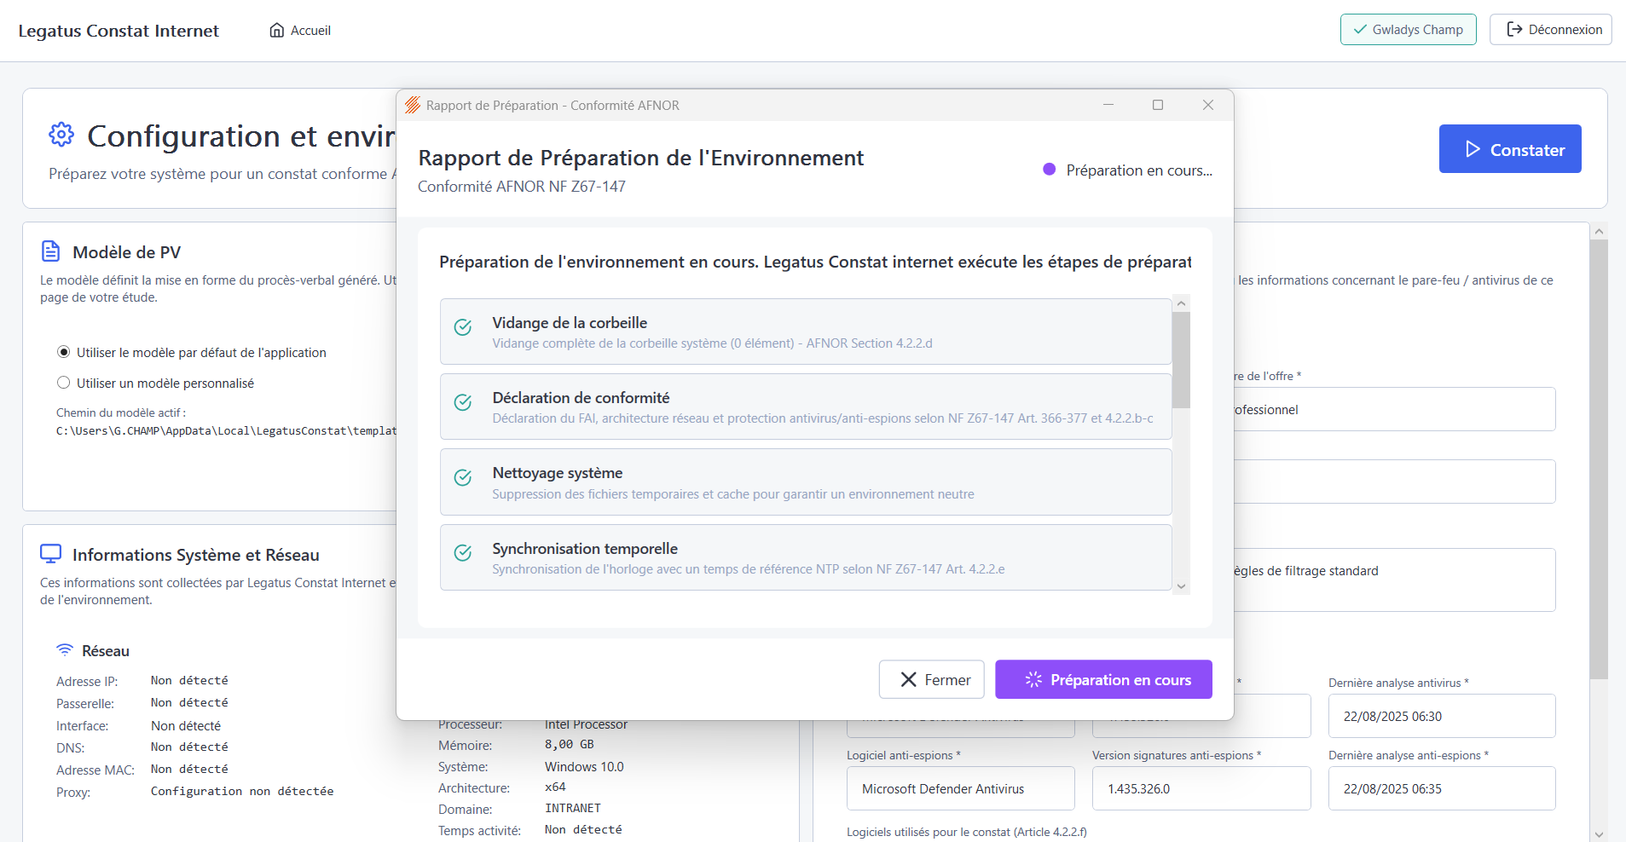Select 'Utiliser le modèle par défaut' radio button
This screenshot has height=842, width=1626.
pos(64,352)
